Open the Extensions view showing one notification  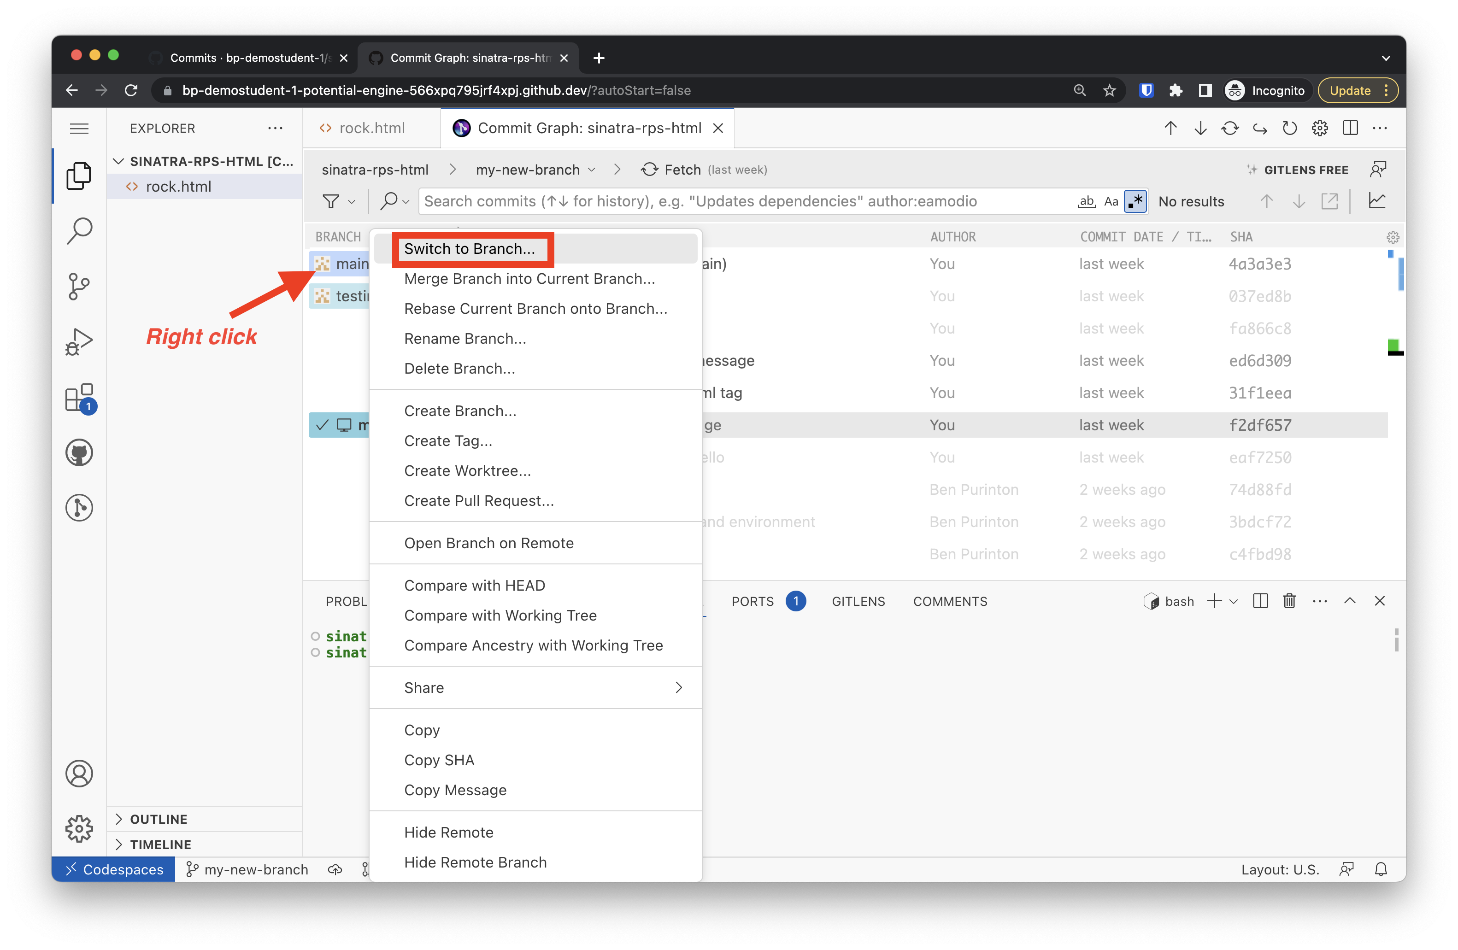coord(79,398)
